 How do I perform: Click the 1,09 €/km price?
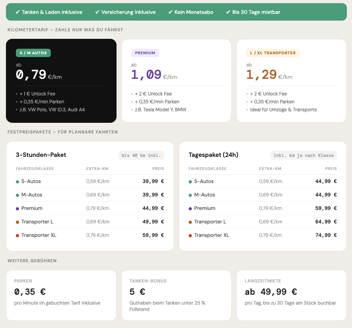(x=154, y=74)
